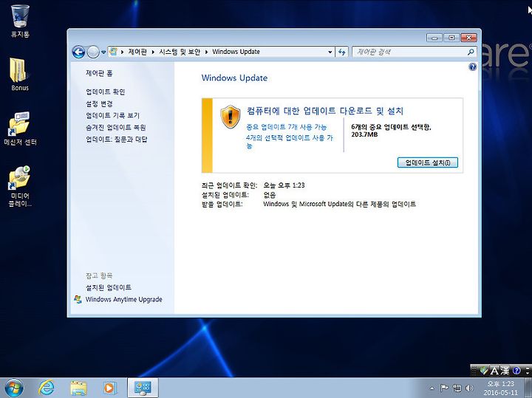Open the recent pages dropdown arrow
This screenshot has height=398, width=532.
[103, 52]
